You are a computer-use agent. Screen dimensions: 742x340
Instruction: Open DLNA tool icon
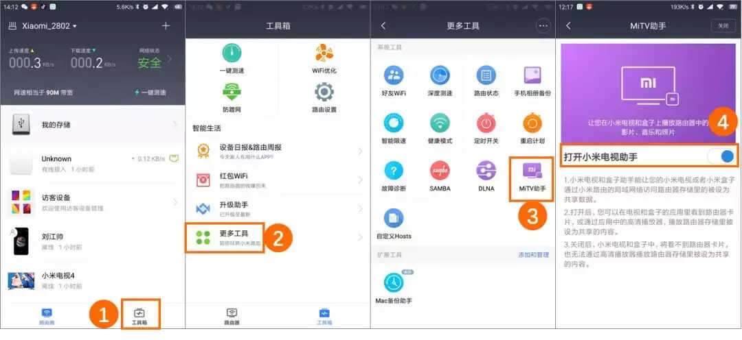[x=486, y=171]
